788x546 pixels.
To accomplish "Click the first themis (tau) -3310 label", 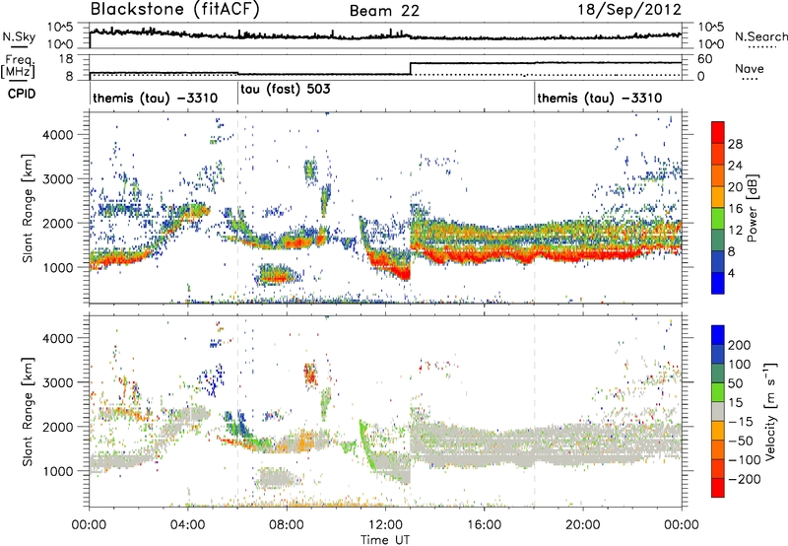I will (x=155, y=98).
